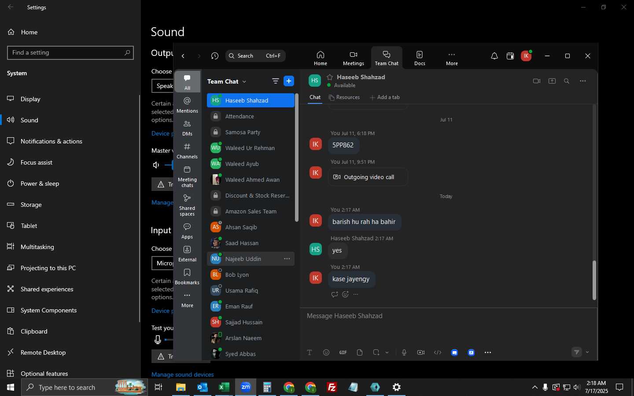Insert a code snippet
The height and width of the screenshot is (396, 634).
click(x=438, y=352)
